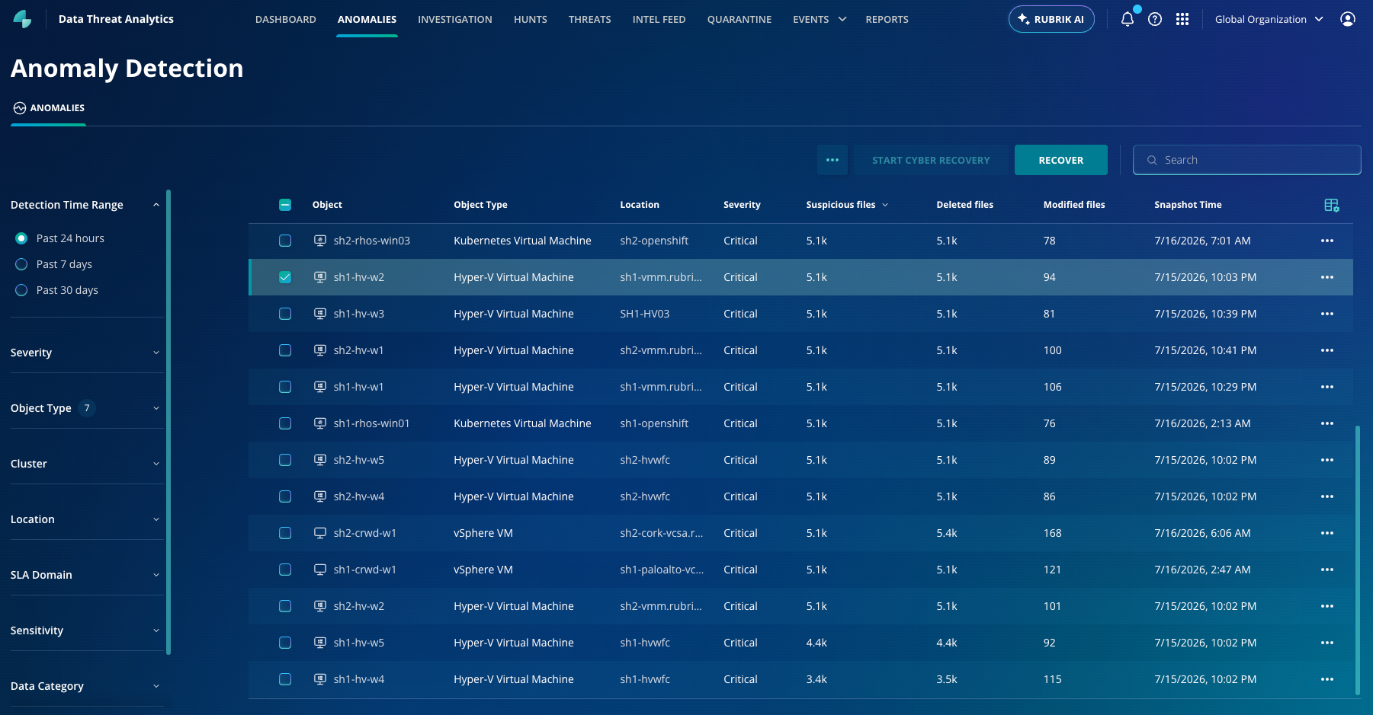1373x715 pixels.
Task: Select the Anomalies sub-tab
Action: pos(49,108)
